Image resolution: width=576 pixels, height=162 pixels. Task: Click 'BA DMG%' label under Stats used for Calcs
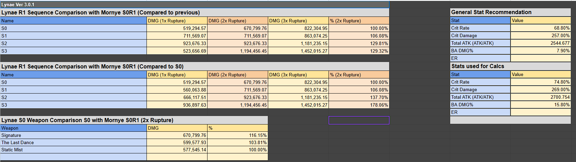480,105
